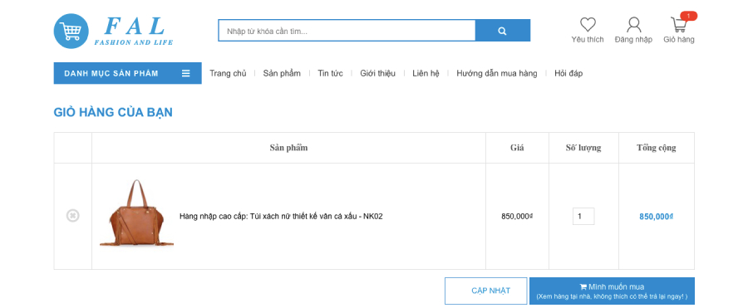Click the Đăng nhập label
748x308 pixels.
click(633, 40)
